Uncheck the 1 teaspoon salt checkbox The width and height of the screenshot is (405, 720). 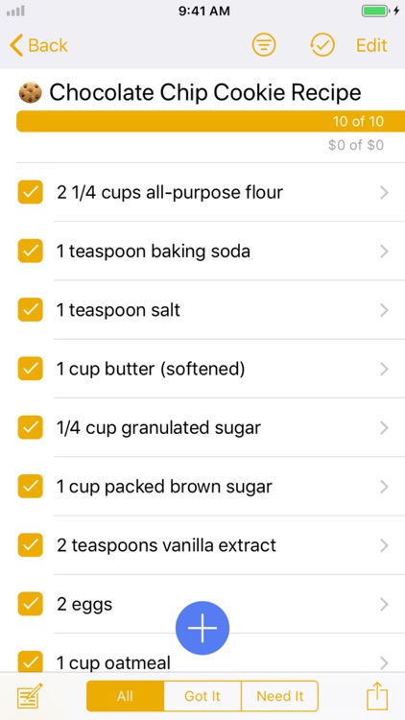tap(31, 309)
